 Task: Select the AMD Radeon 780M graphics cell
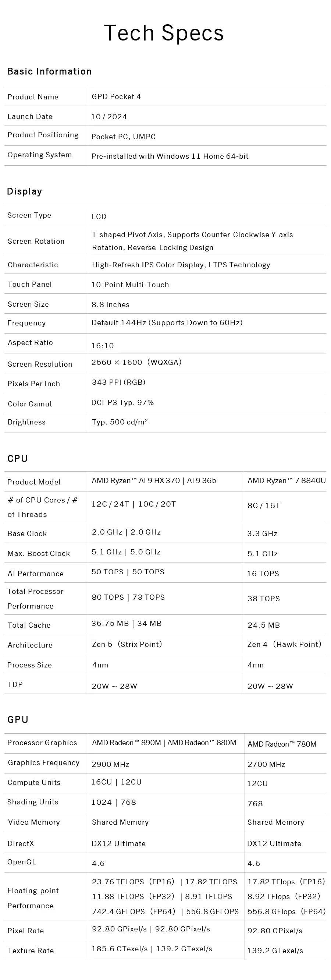[282, 744]
